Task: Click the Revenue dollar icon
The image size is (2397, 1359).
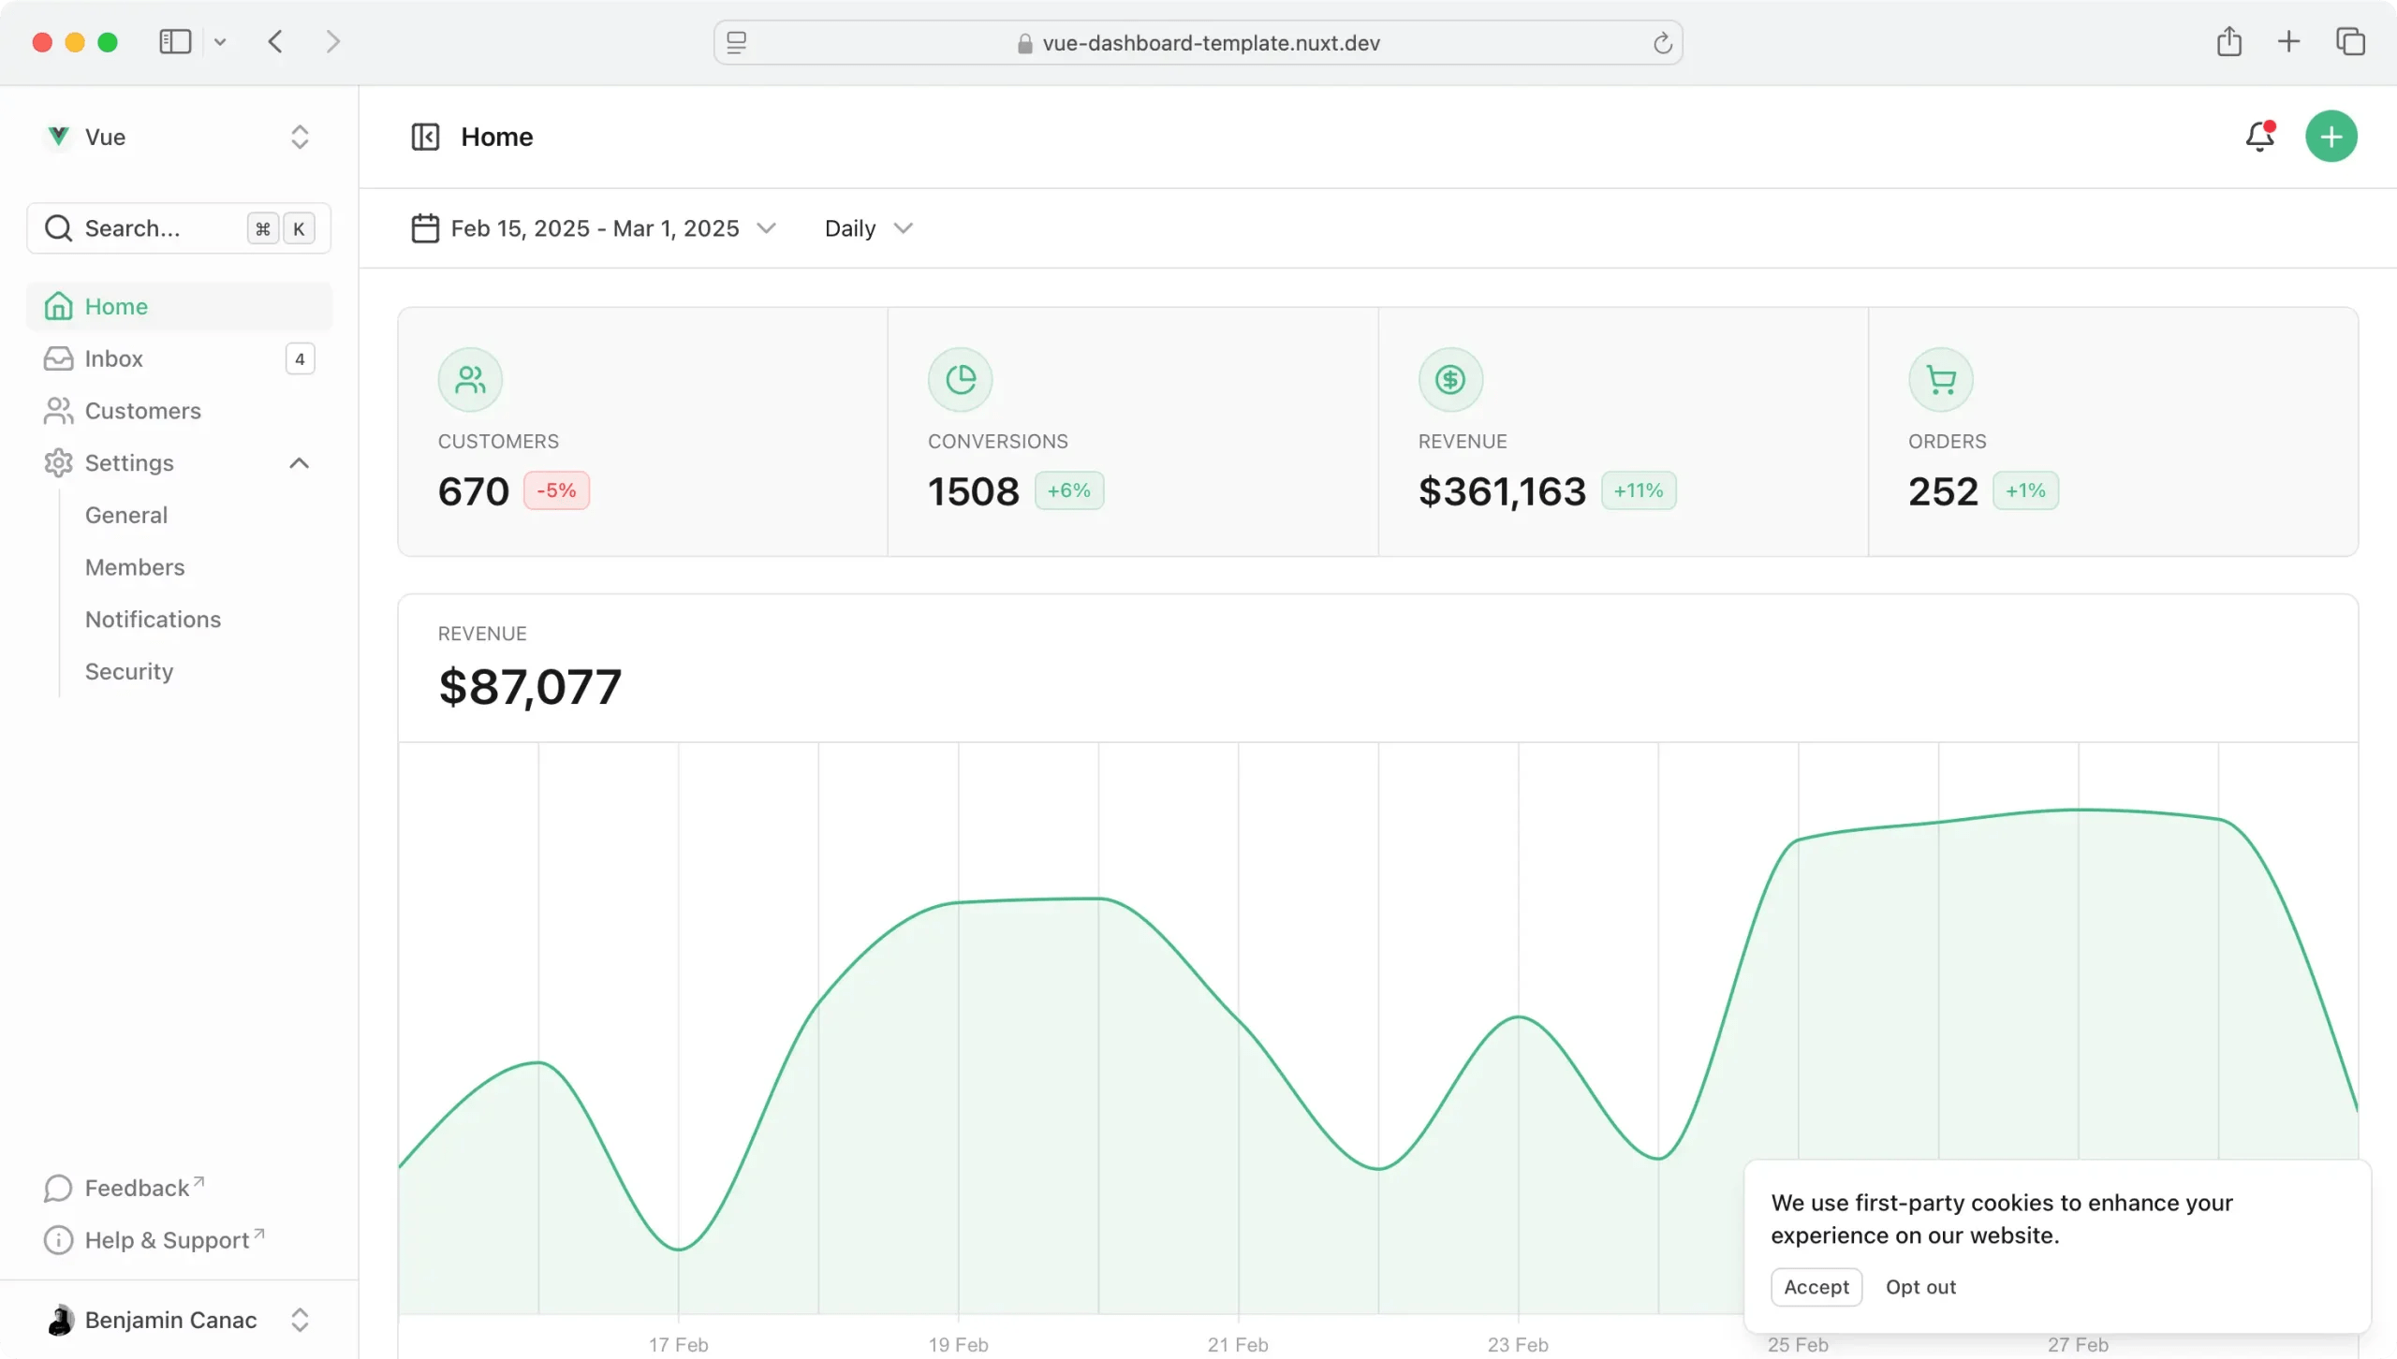Action: [x=1450, y=380]
